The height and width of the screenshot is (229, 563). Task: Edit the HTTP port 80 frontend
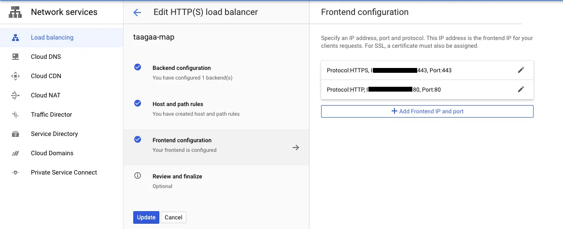click(x=521, y=90)
